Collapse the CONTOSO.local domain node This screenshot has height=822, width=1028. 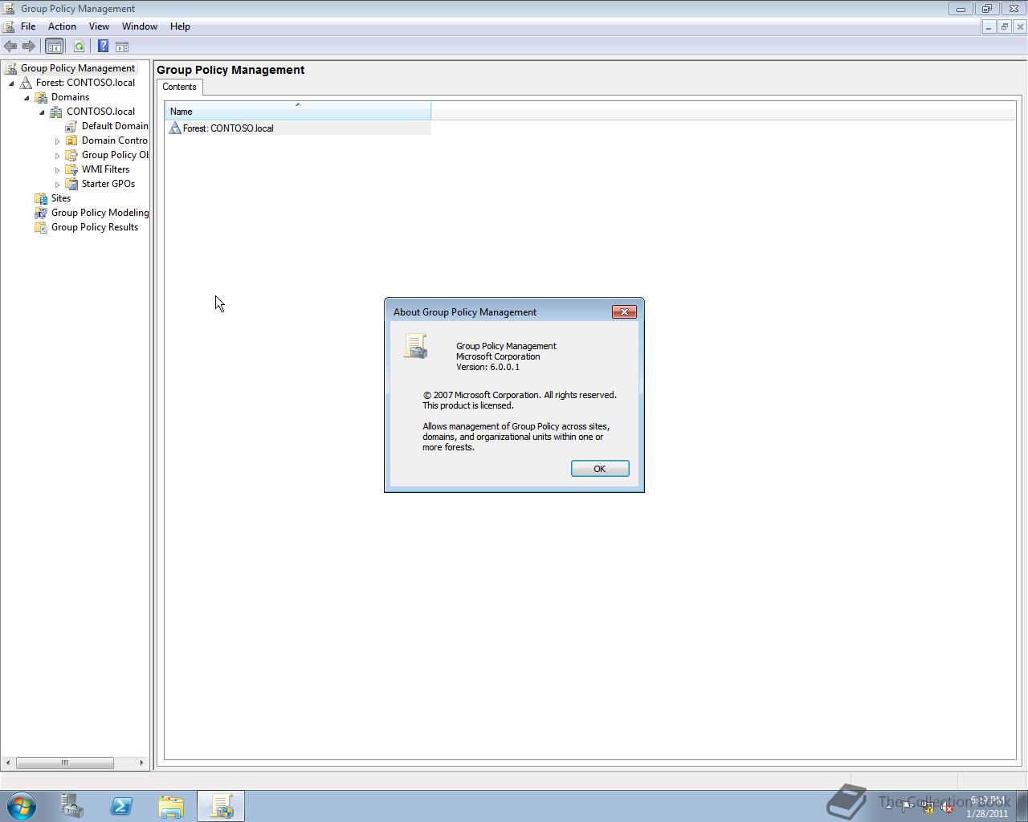pyautogui.click(x=42, y=112)
